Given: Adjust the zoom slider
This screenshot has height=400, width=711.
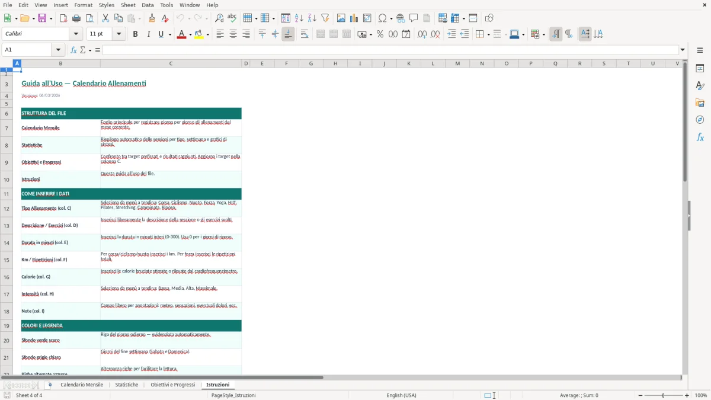Looking at the screenshot, I should [663, 395].
